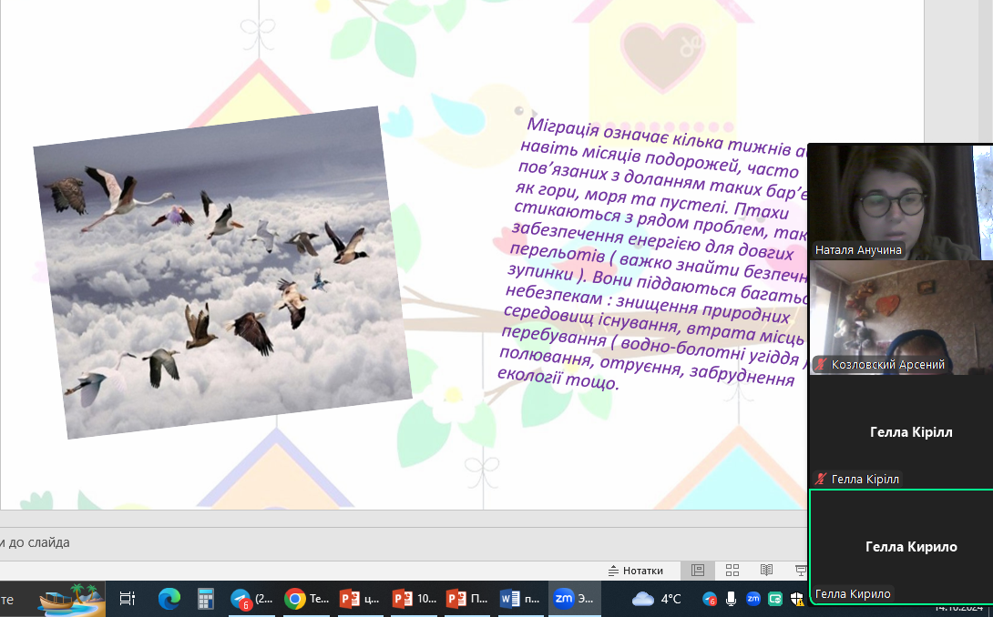The image size is (993, 617).
Task: Toggle the Нотатки notes pane
Action: pos(635,571)
